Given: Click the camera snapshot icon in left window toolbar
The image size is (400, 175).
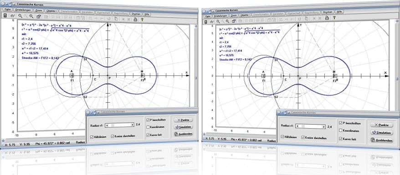Looking at the screenshot, I should pyautogui.click(x=39, y=16).
